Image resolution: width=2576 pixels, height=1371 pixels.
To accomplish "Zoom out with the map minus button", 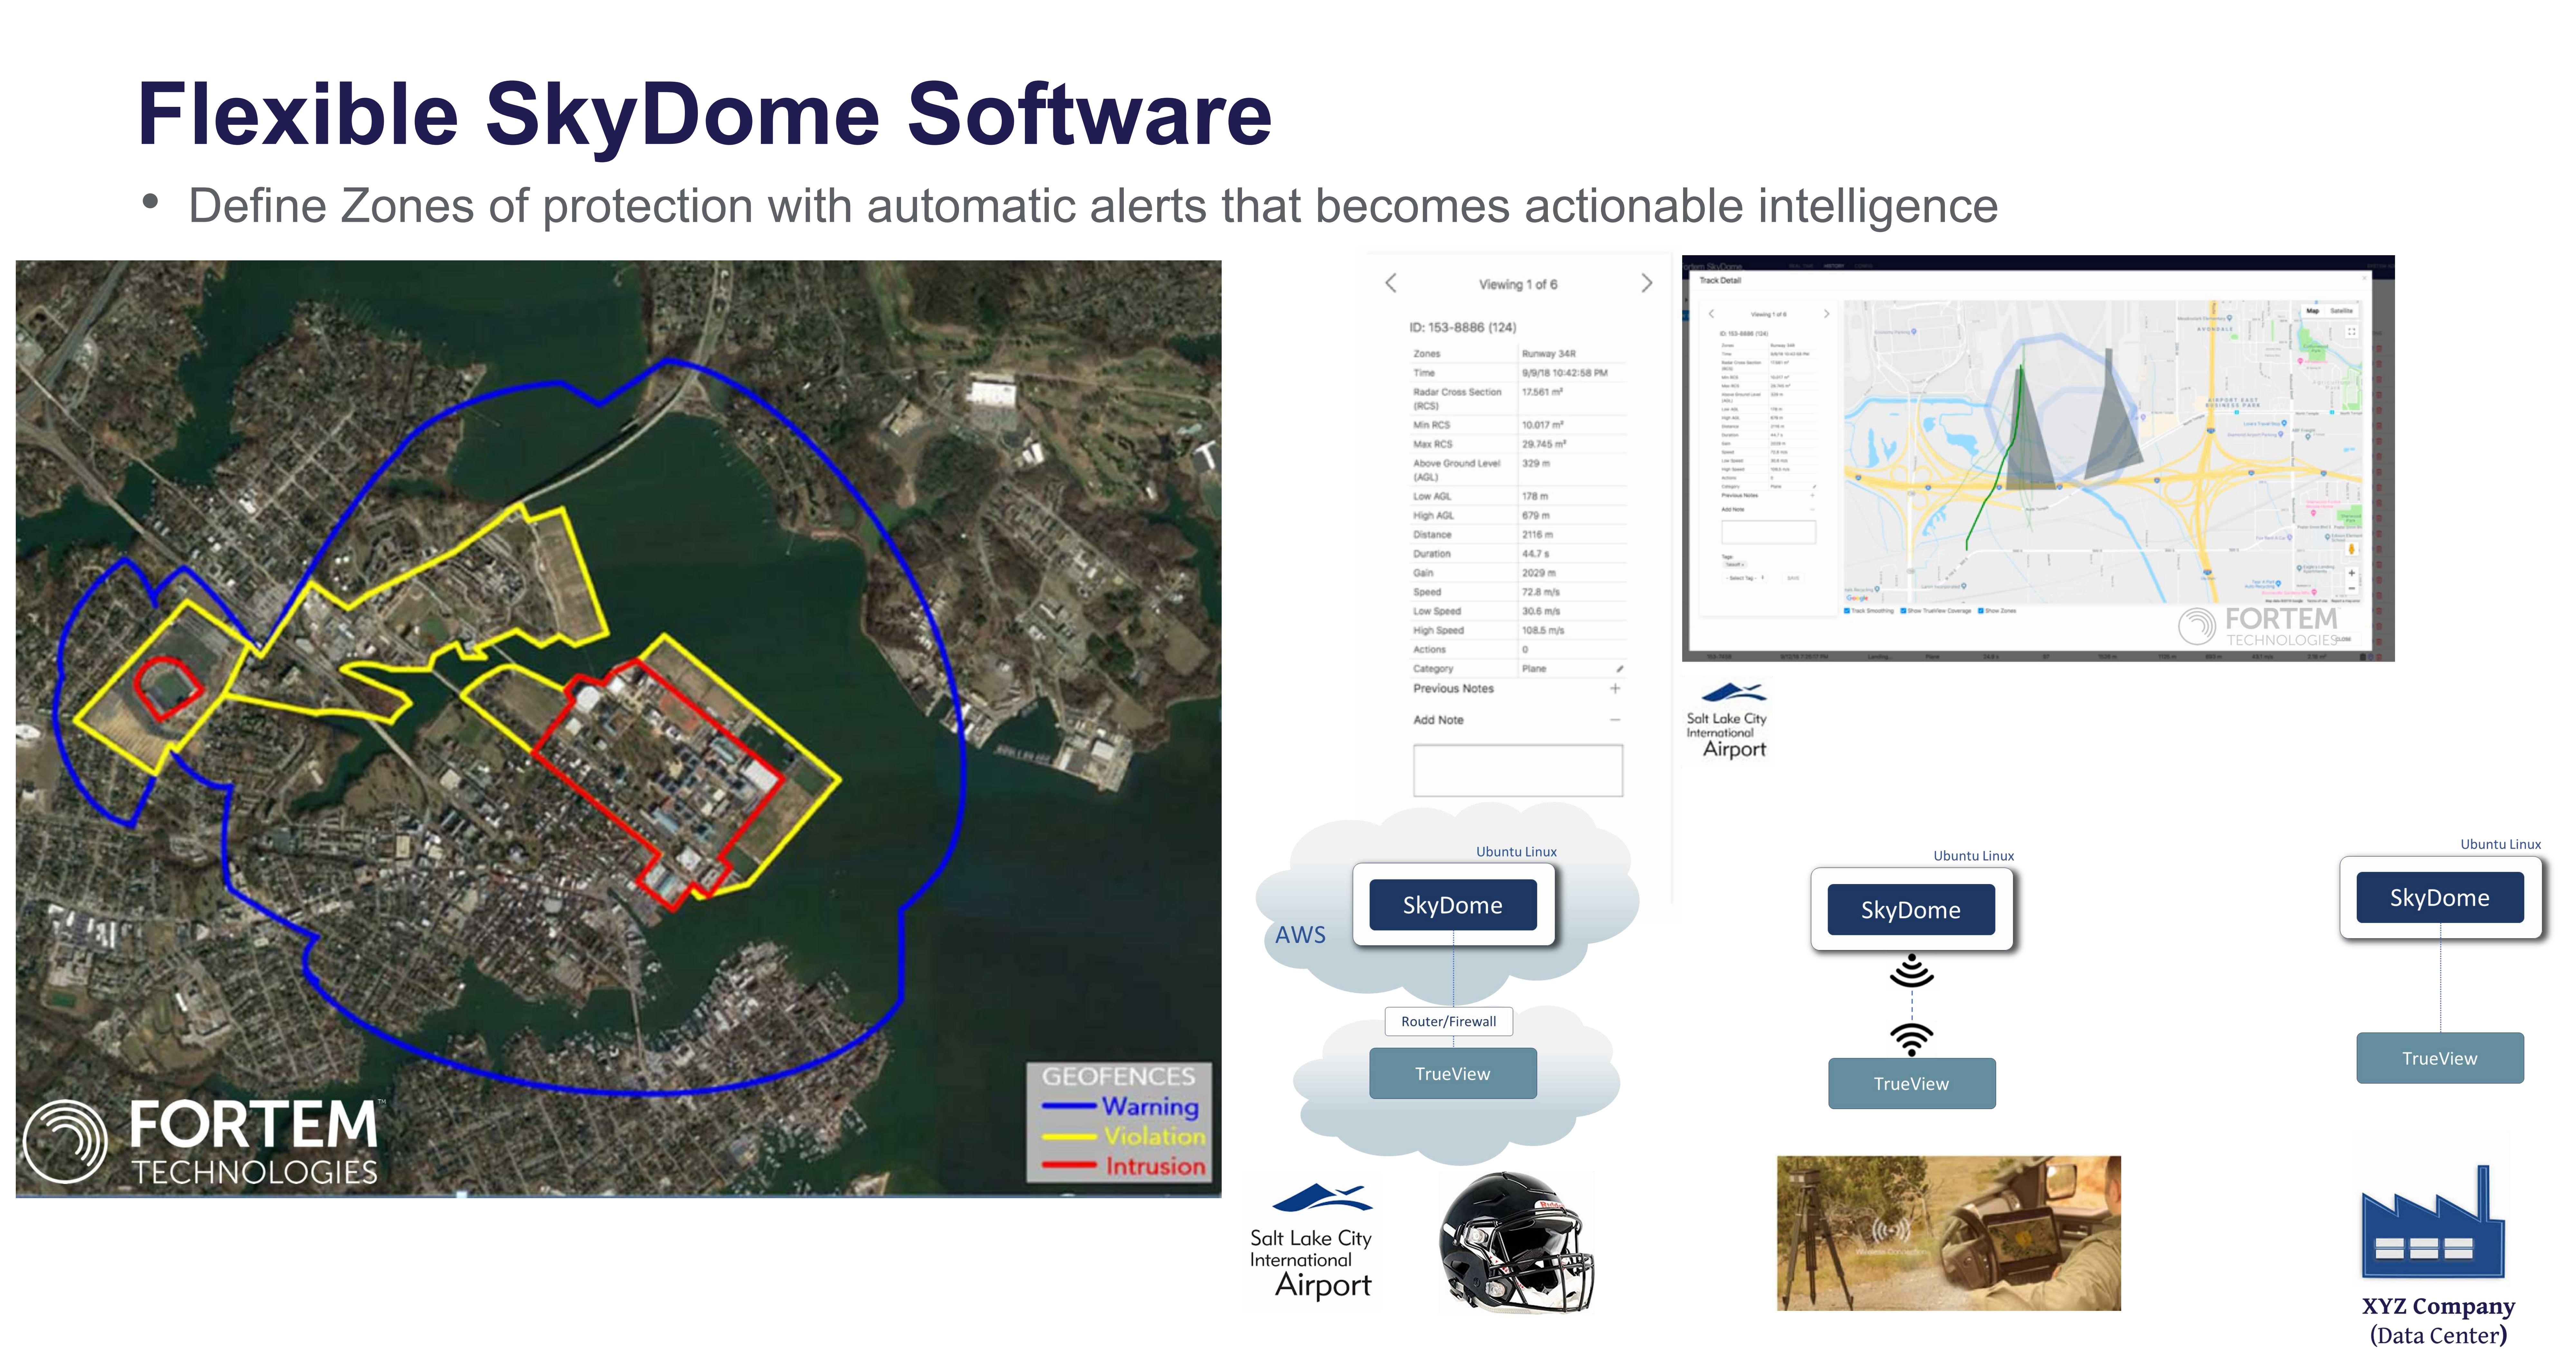I will point(2352,589).
